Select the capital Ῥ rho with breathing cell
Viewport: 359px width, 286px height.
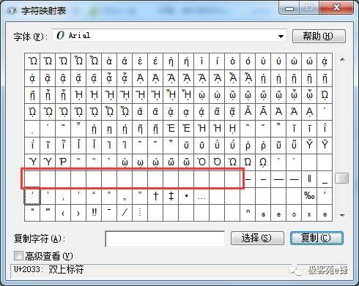pyautogui.click(x=63, y=162)
